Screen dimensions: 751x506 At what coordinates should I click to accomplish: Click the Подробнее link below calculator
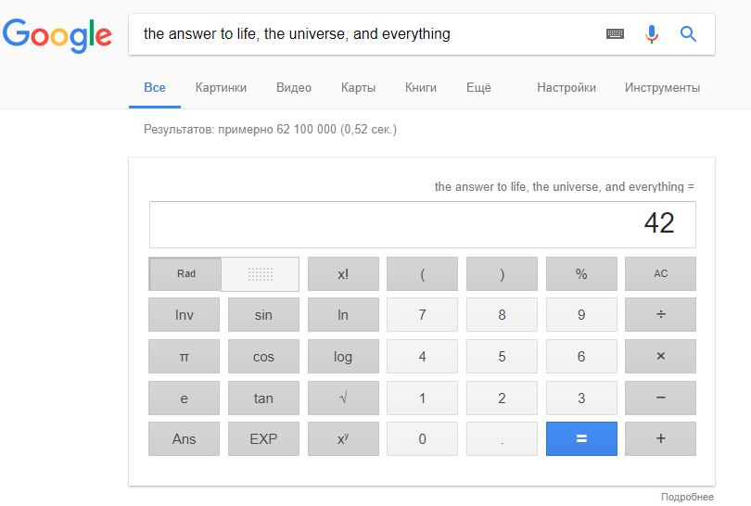click(687, 497)
